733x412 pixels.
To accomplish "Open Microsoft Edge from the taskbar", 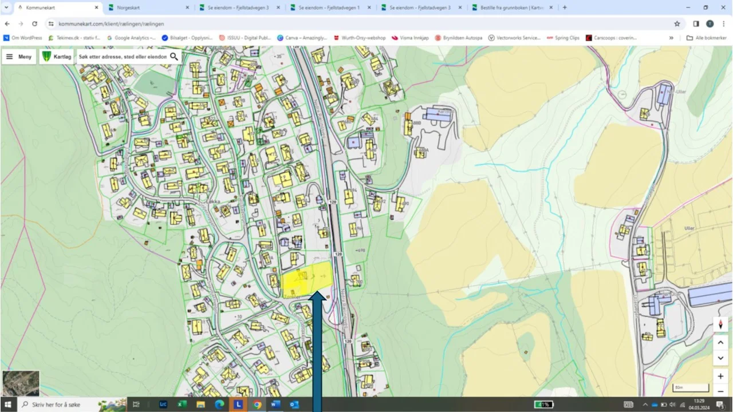I will 219,405.
